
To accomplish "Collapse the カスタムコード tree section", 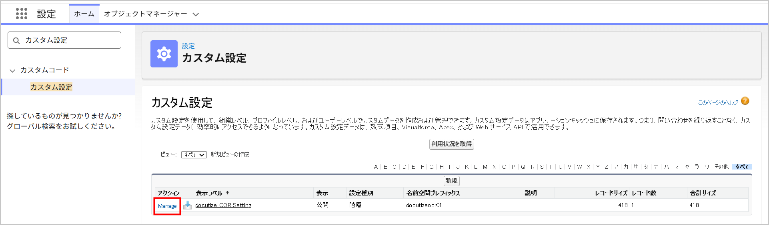I will 12,71.
